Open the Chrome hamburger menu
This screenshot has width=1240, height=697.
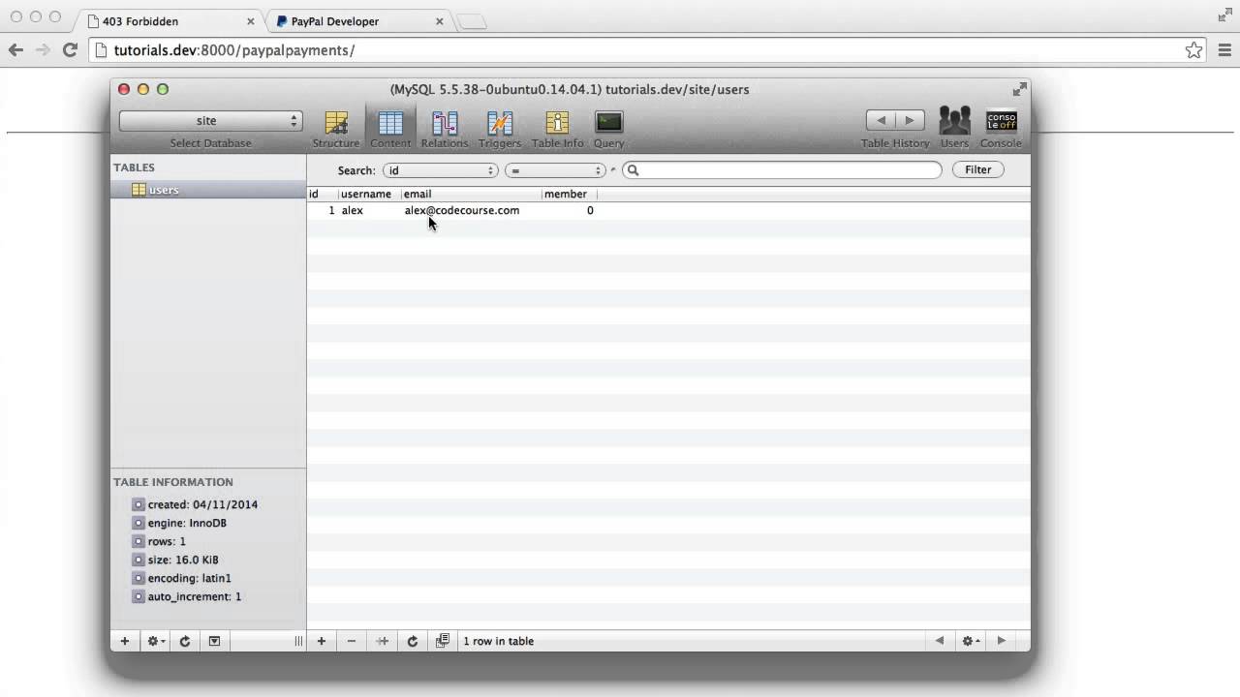point(1224,50)
